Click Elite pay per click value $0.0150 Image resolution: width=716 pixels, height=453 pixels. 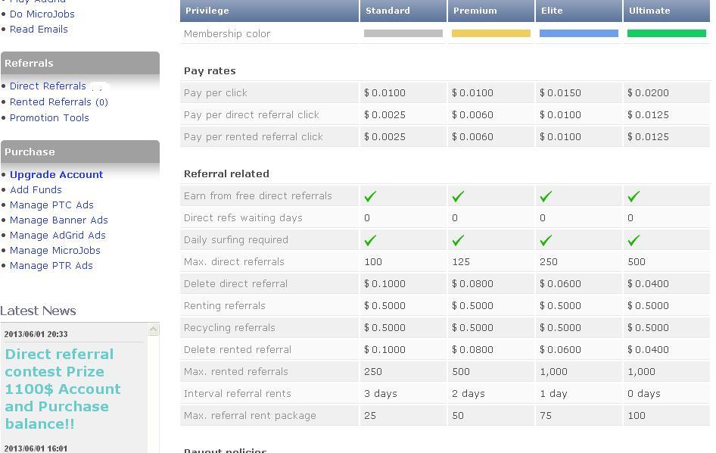[x=560, y=92]
